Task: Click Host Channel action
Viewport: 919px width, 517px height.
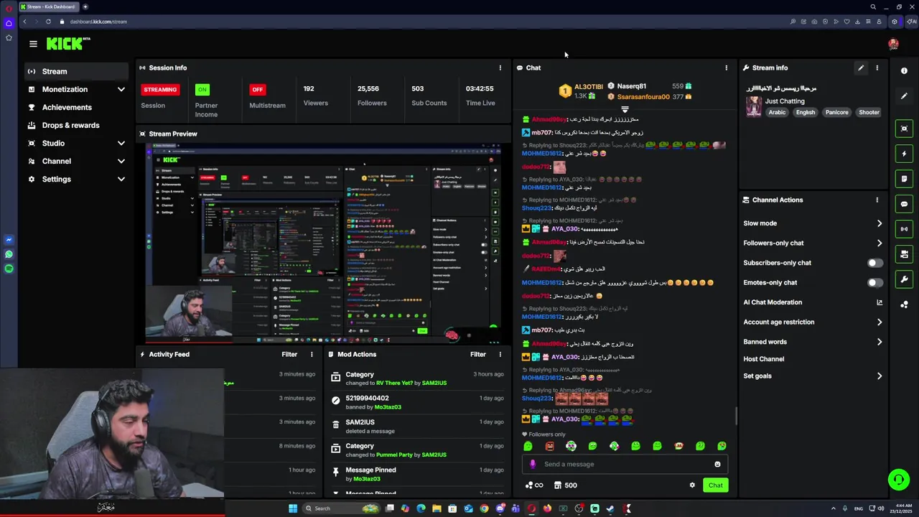Action: click(764, 359)
